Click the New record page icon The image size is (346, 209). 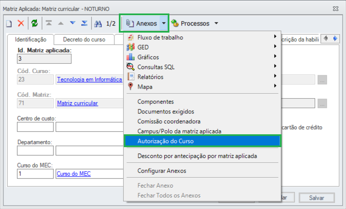click(9, 23)
